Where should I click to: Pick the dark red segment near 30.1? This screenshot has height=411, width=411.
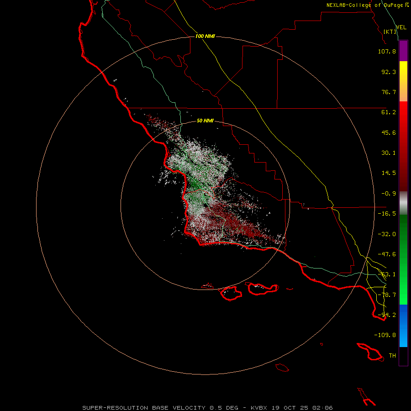pos(403,153)
